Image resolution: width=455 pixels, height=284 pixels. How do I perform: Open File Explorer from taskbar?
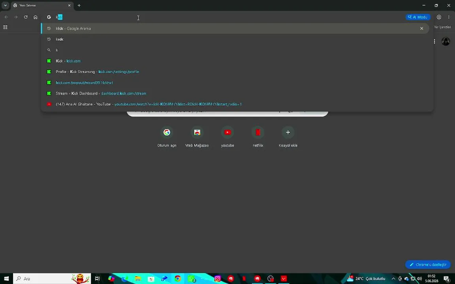(x=138, y=278)
